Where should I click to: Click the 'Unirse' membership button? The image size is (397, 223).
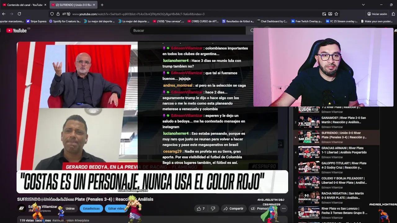coord(70,208)
